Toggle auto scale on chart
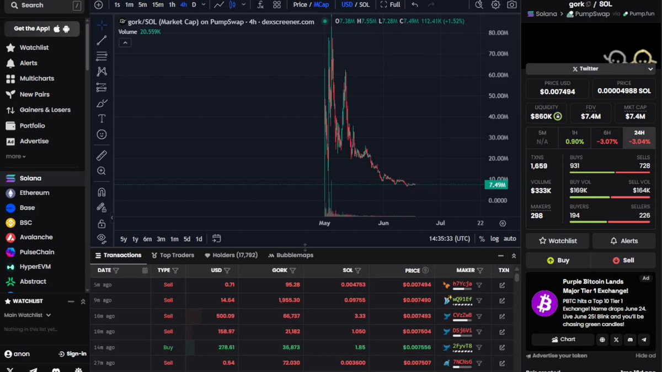Viewport: 662px width, 372px height. click(510, 239)
